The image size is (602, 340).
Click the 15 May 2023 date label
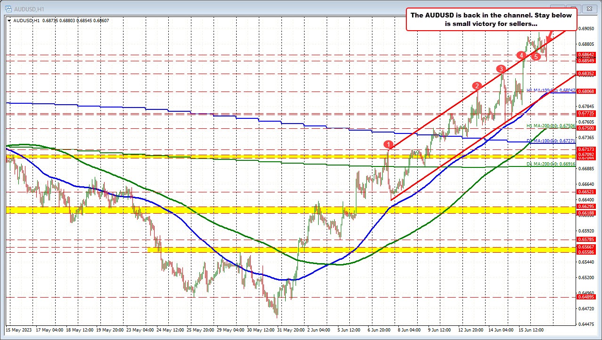click(18, 331)
